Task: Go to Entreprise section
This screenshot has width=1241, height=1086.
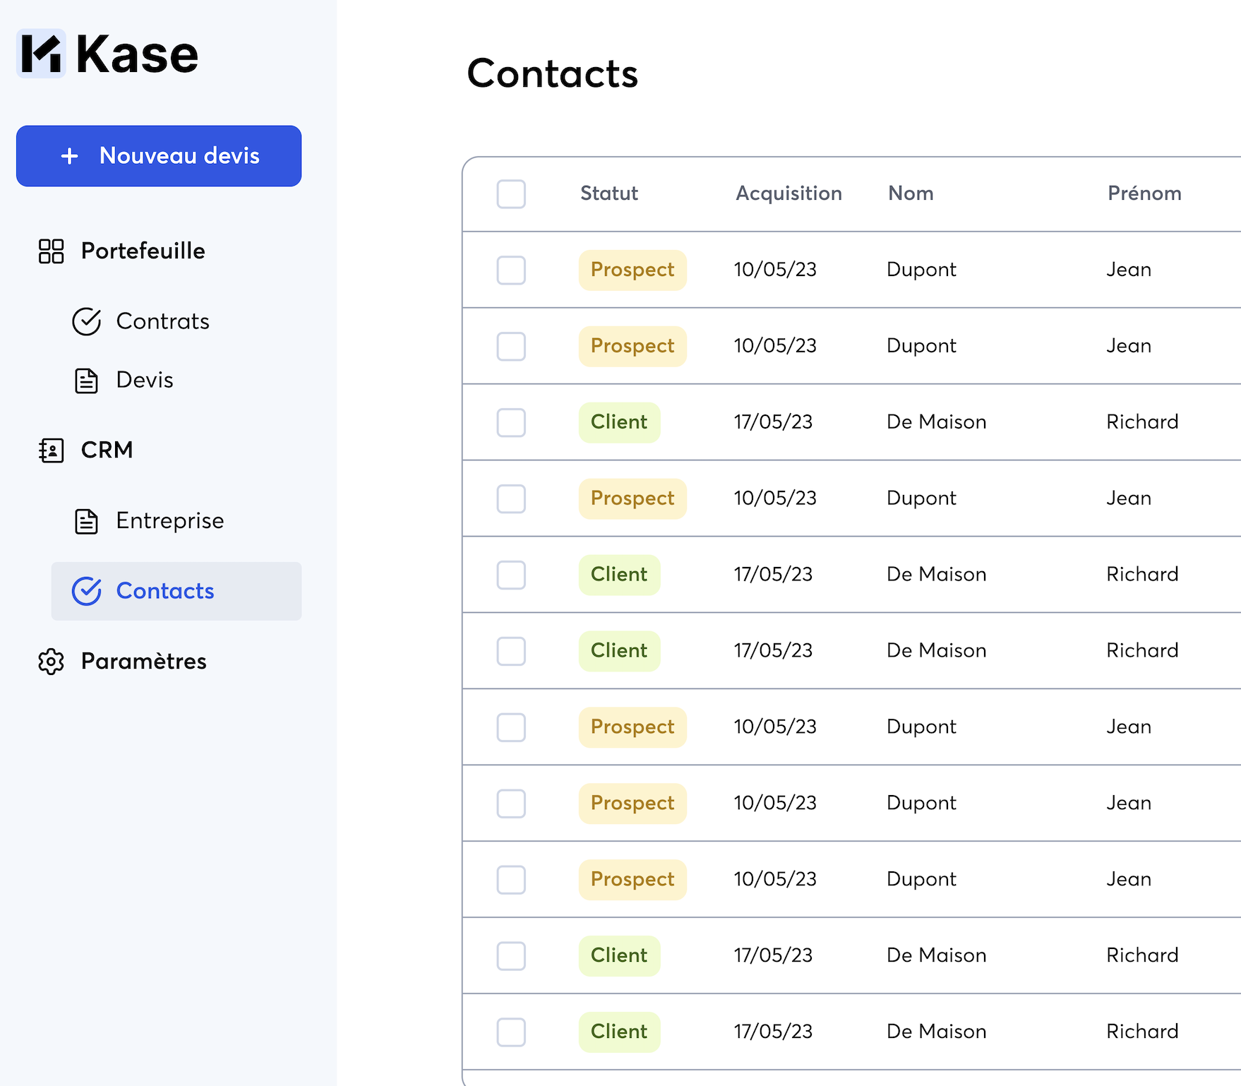Action: coord(170,520)
